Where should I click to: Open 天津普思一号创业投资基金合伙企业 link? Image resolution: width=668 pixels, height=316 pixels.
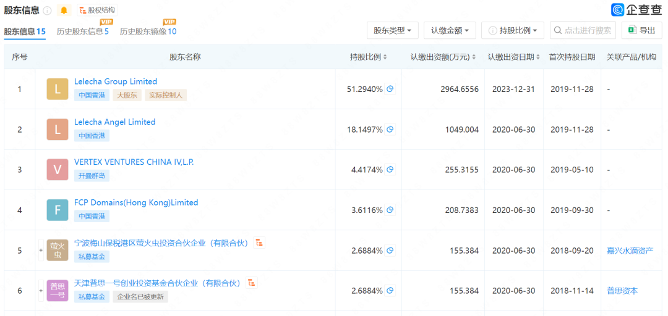point(157,283)
